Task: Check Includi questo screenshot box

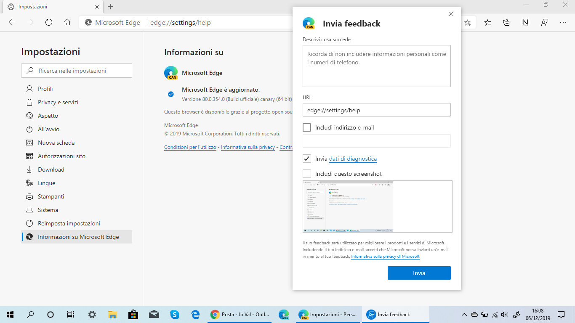Action: coord(307,174)
